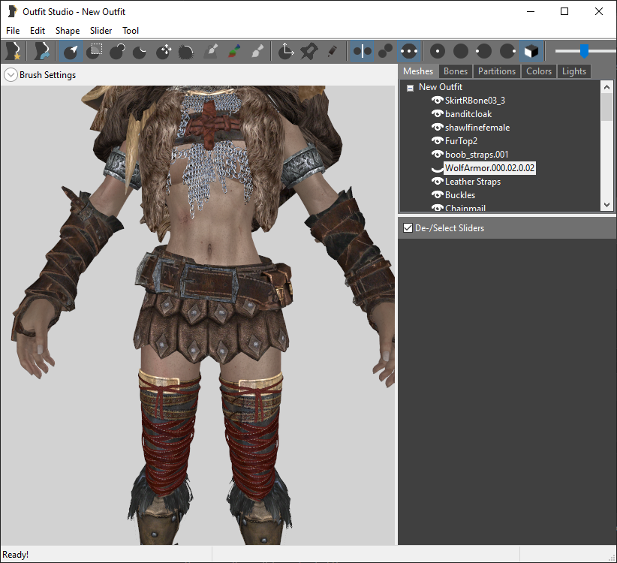Click the Ready! status bar text
This screenshot has width=617, height=563.
coord(15,554)
